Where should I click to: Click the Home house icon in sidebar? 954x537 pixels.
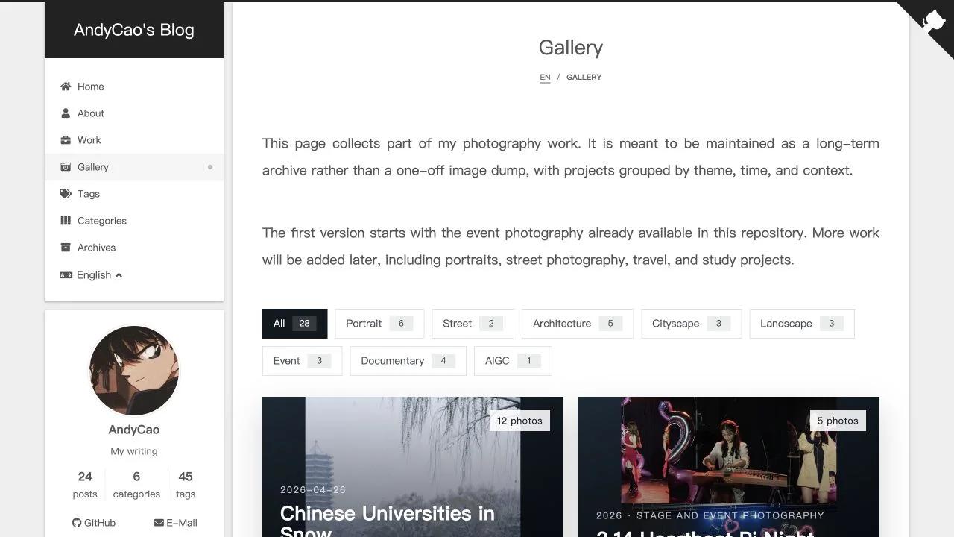[66, 87]
